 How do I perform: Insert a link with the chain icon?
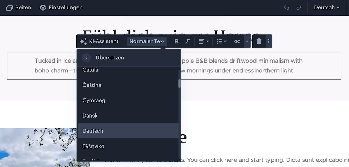click(237, 41)
